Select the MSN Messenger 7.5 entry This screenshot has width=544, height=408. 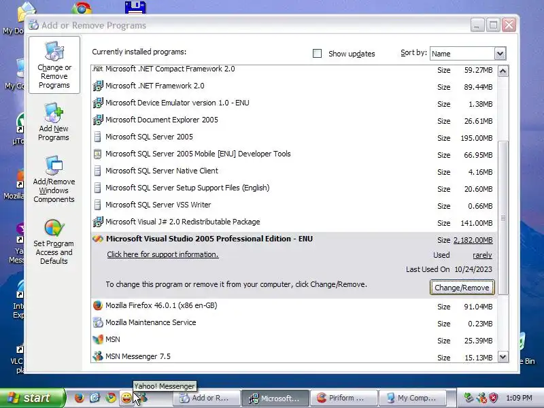[294, 356]
